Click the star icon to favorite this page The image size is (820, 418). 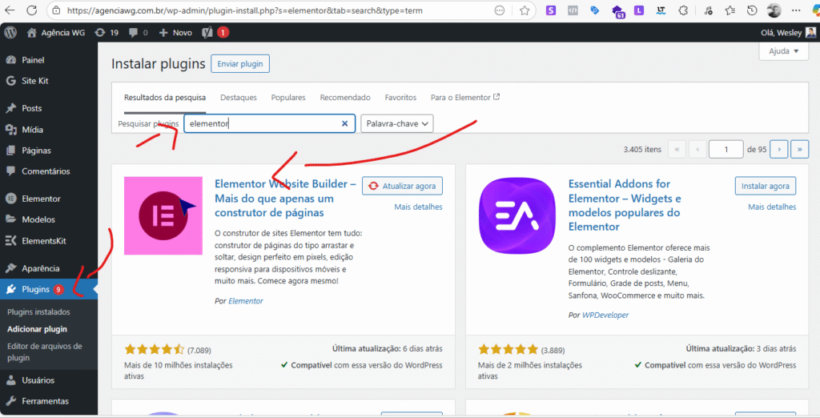click(525, 10)
